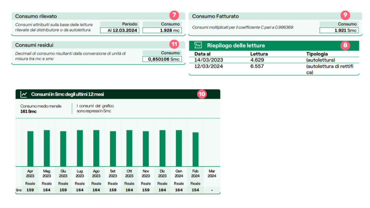The height and width of the screenshot is (208, 370).
Task: Select the 12/03/2024 reading row
Action: click(x=273, y=66)
